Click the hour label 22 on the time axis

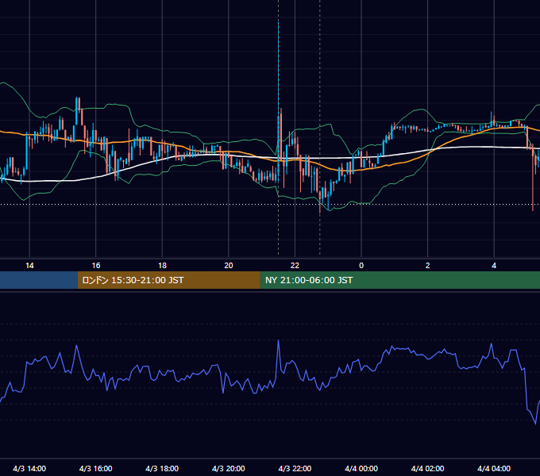click(295, 266)
